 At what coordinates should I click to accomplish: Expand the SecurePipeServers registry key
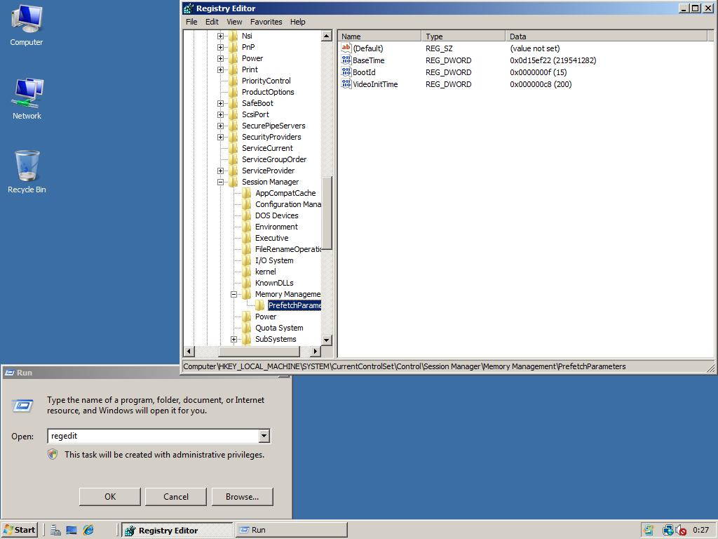tap(220, 126)
